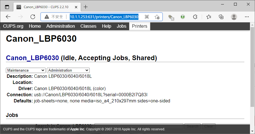Viewport: 255px width, 134px height.
Task: Add this page to favorites
Action: (x=157, y=17)
